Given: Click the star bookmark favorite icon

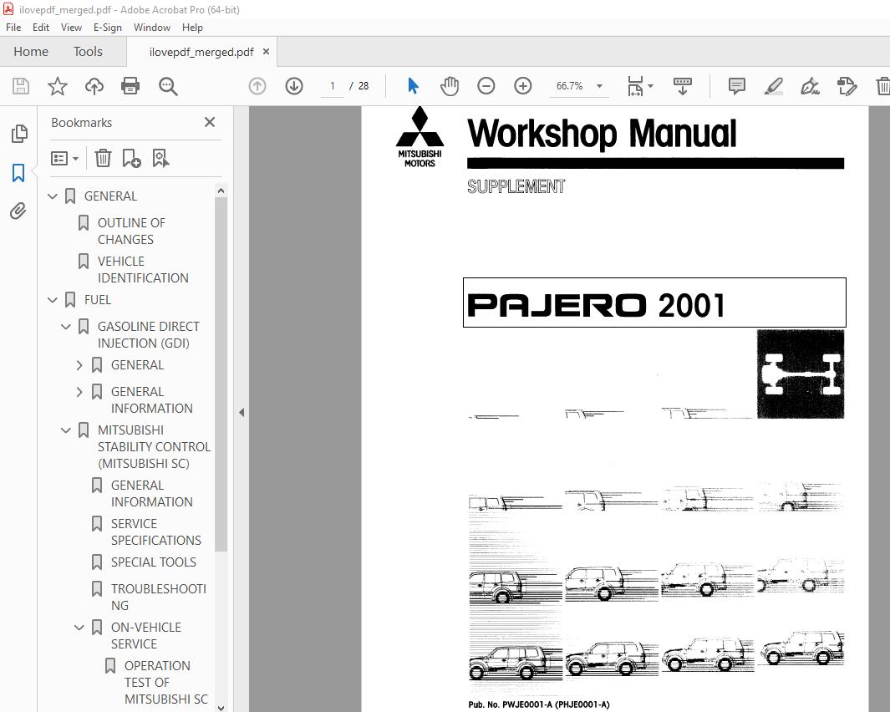Looking at the screenshot, I should tap(58, 86).
